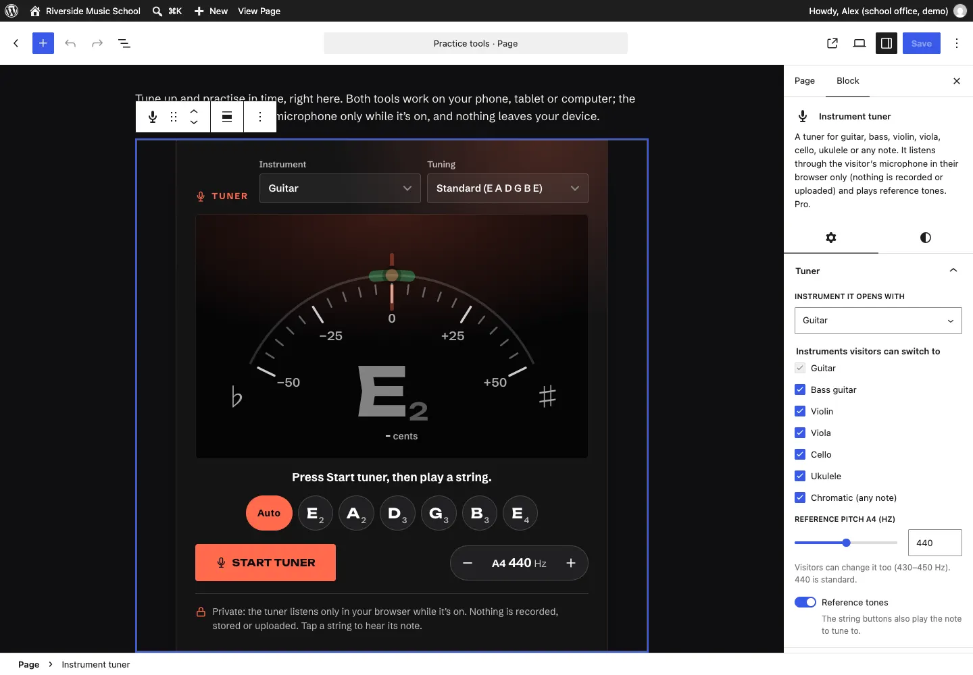Click the Instrument tuner block type icon
Screen dimensions: 973x675
(x=153, y=117)
